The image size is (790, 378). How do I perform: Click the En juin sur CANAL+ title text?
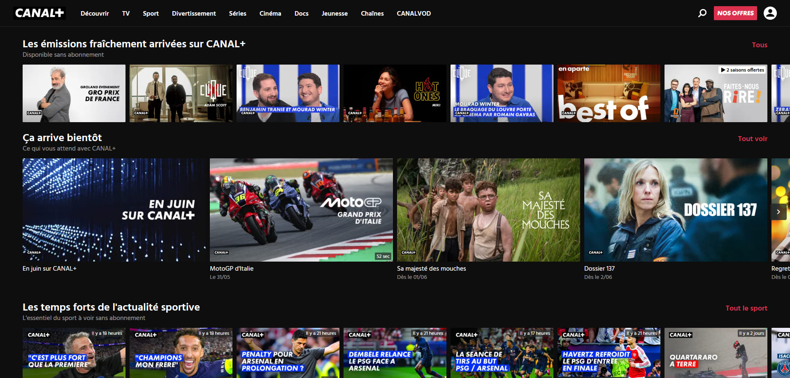tap(49, 269)
